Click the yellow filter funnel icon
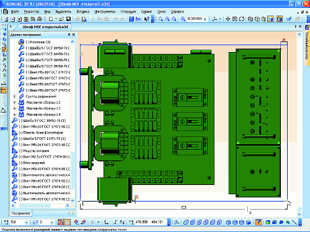Viewport: 310px width, 232px height. pyautogui.click(x=259, y=222)
